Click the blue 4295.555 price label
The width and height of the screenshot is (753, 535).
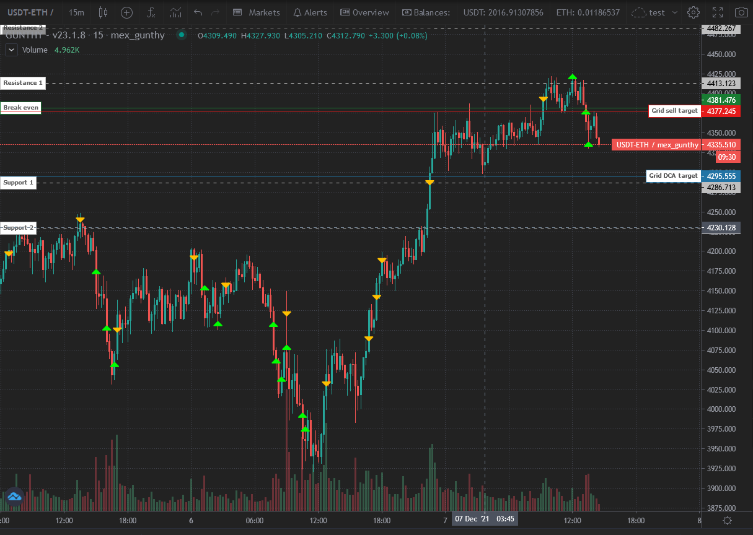pos(721,176)
